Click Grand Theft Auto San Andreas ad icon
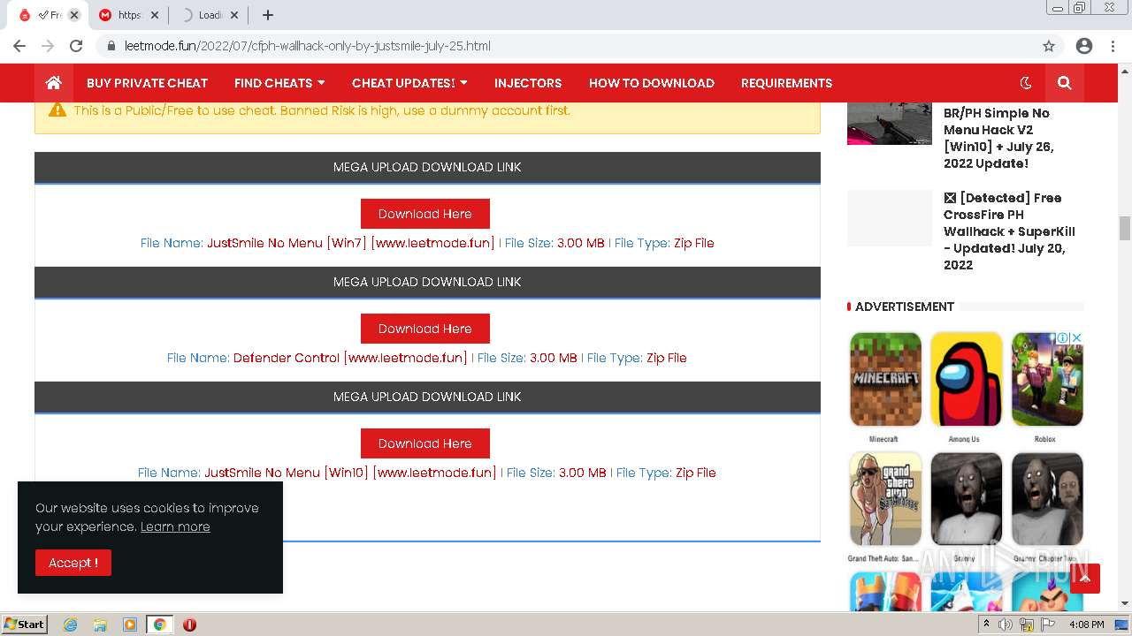 coord(885,499)
